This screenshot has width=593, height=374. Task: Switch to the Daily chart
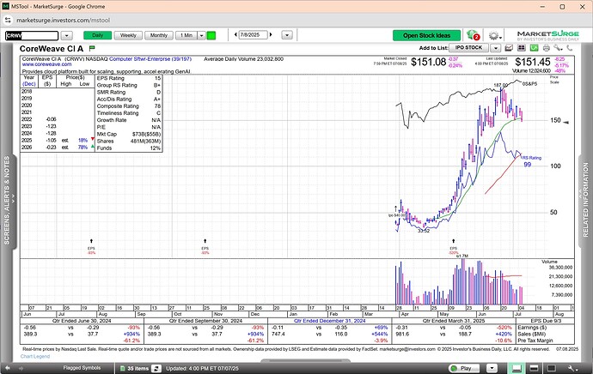98,35
